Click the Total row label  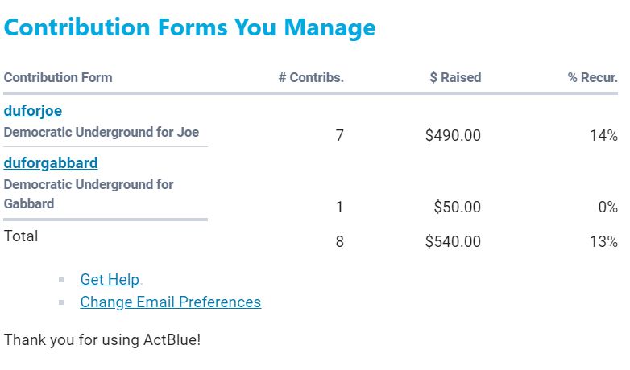click(21, 236)
